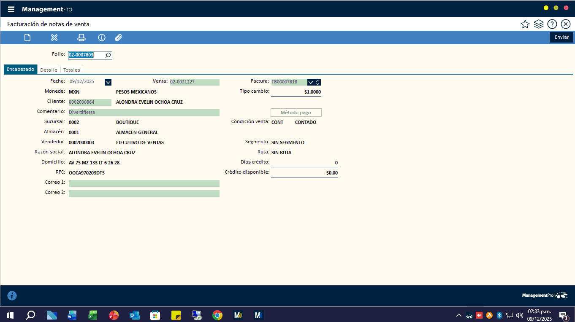The image size is (575, 322).
Task: Click the Folio search magnifier
Action: point(108,55)
